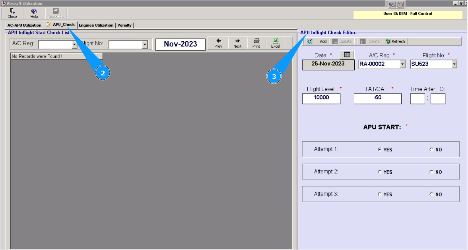This screenshot has width=468, height=250.
Task: Open editor Flight No dropdown showing SU523
Action: point(454,64)
